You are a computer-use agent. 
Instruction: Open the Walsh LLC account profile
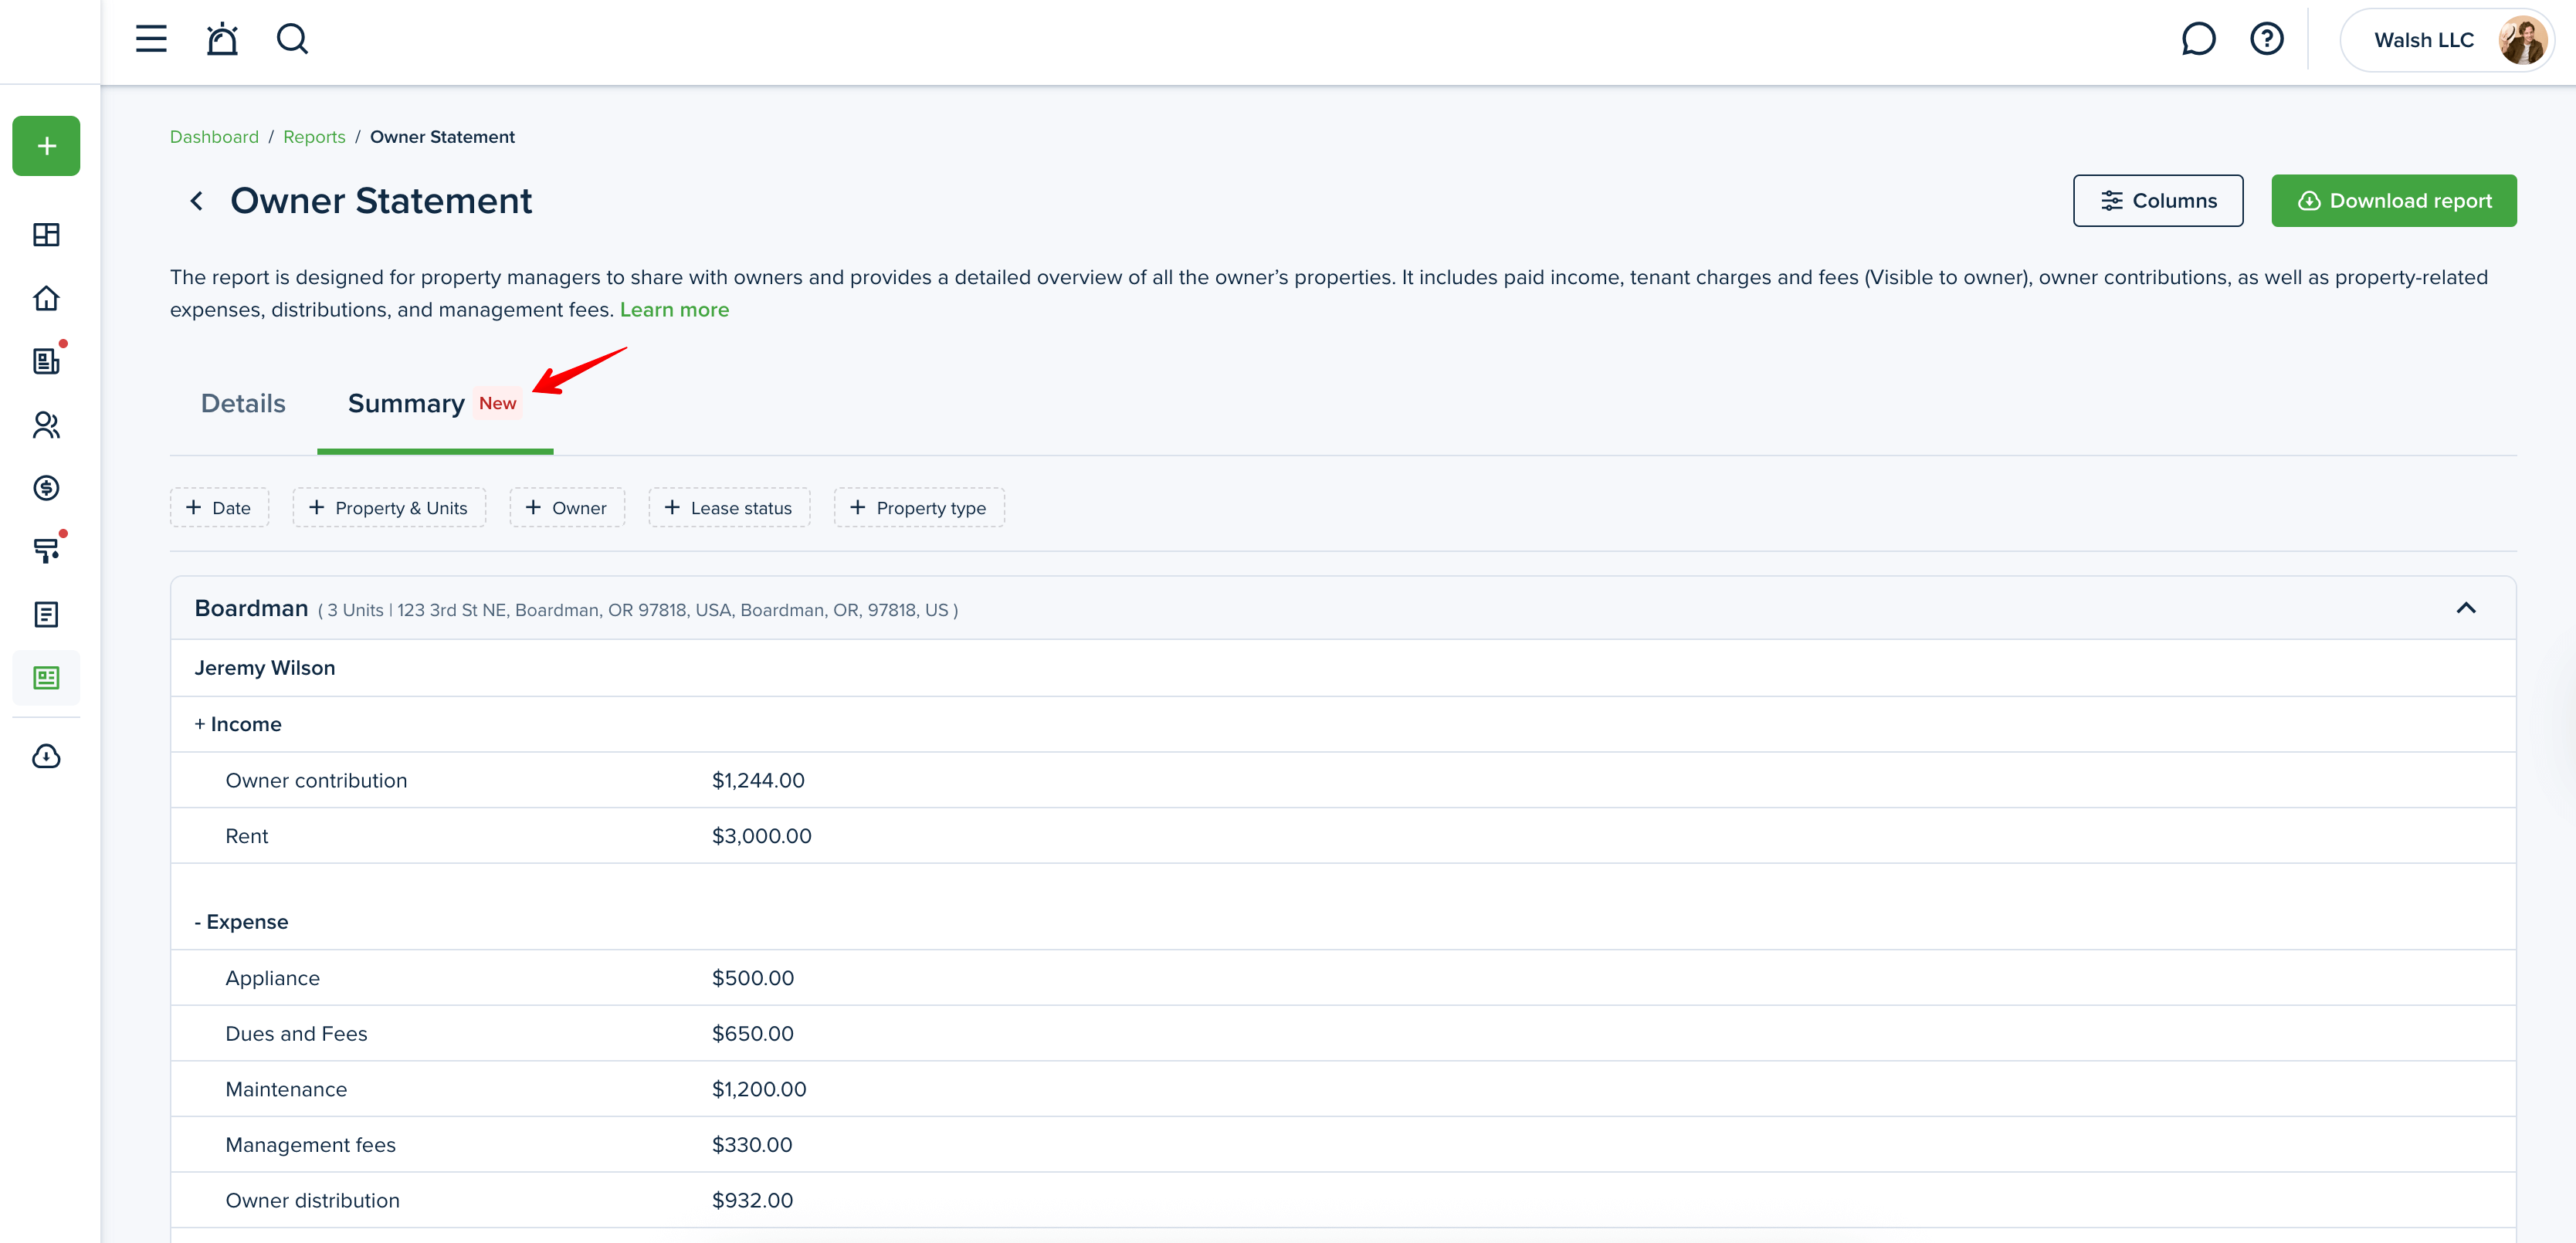(x=2446, y=40)
